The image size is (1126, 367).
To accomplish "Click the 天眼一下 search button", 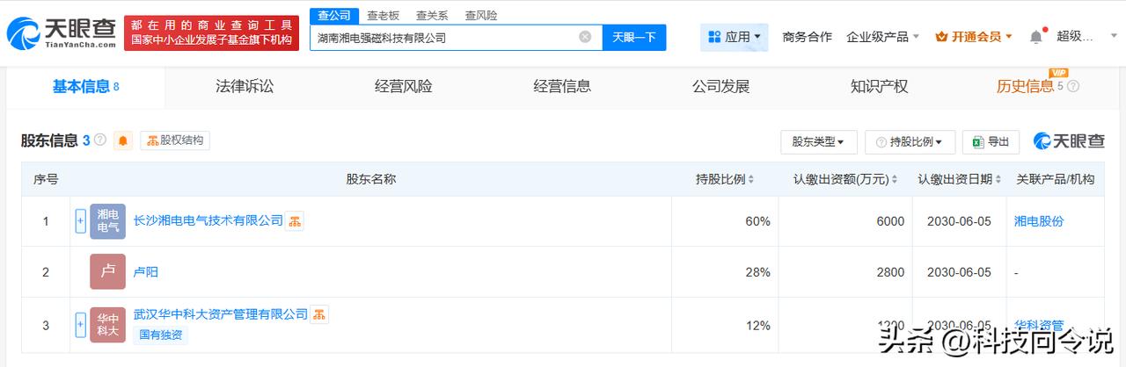I will (x=634, y=37).
